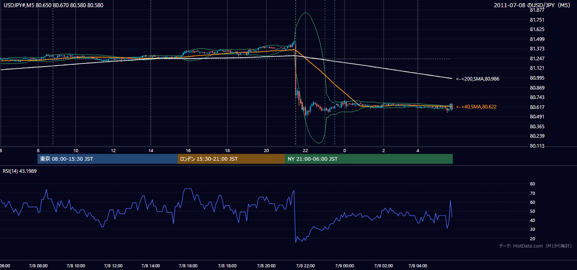Click the RSI scale value 30
Screen dimensions: 577x270
point(532,229)
